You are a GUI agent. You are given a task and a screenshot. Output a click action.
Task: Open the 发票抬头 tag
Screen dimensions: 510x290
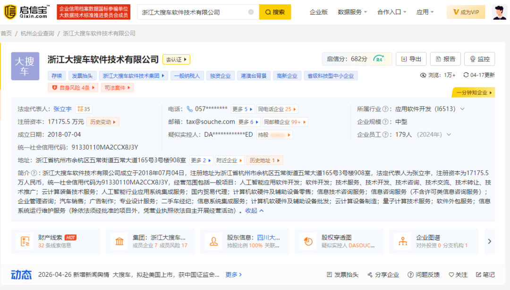[x=82, y=75]
